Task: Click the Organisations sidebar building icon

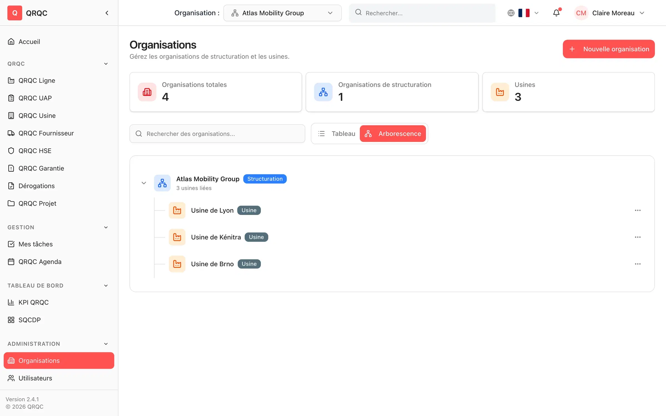Action: click(11, 361)
